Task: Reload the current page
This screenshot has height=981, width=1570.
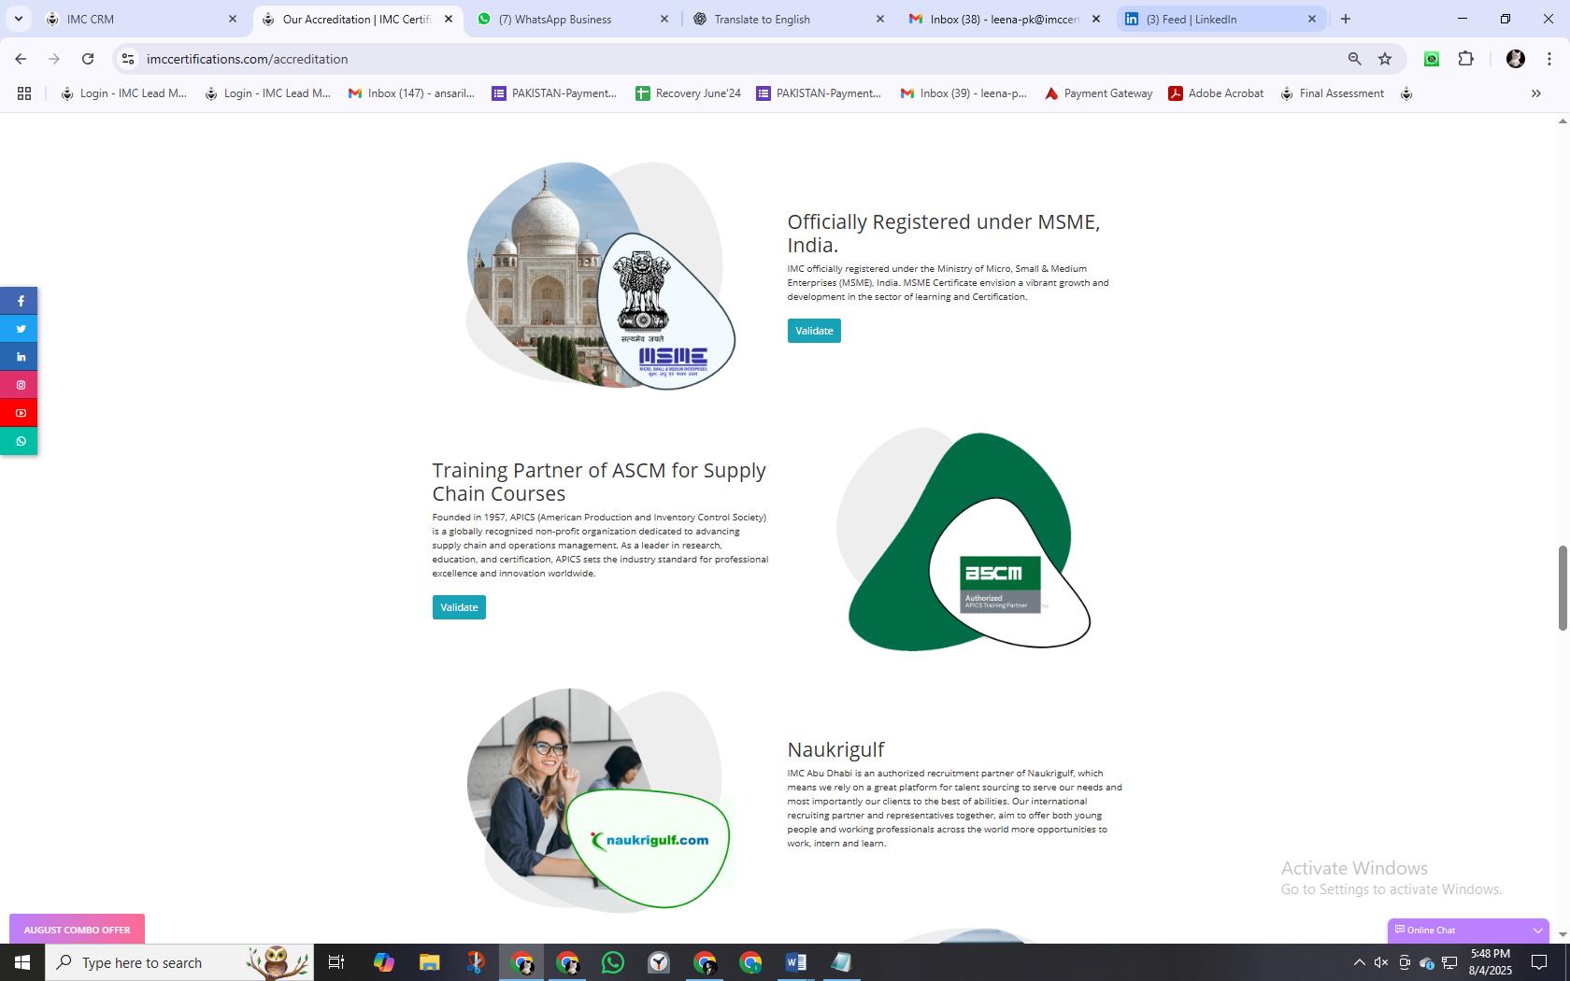Action: click(88, 59)
